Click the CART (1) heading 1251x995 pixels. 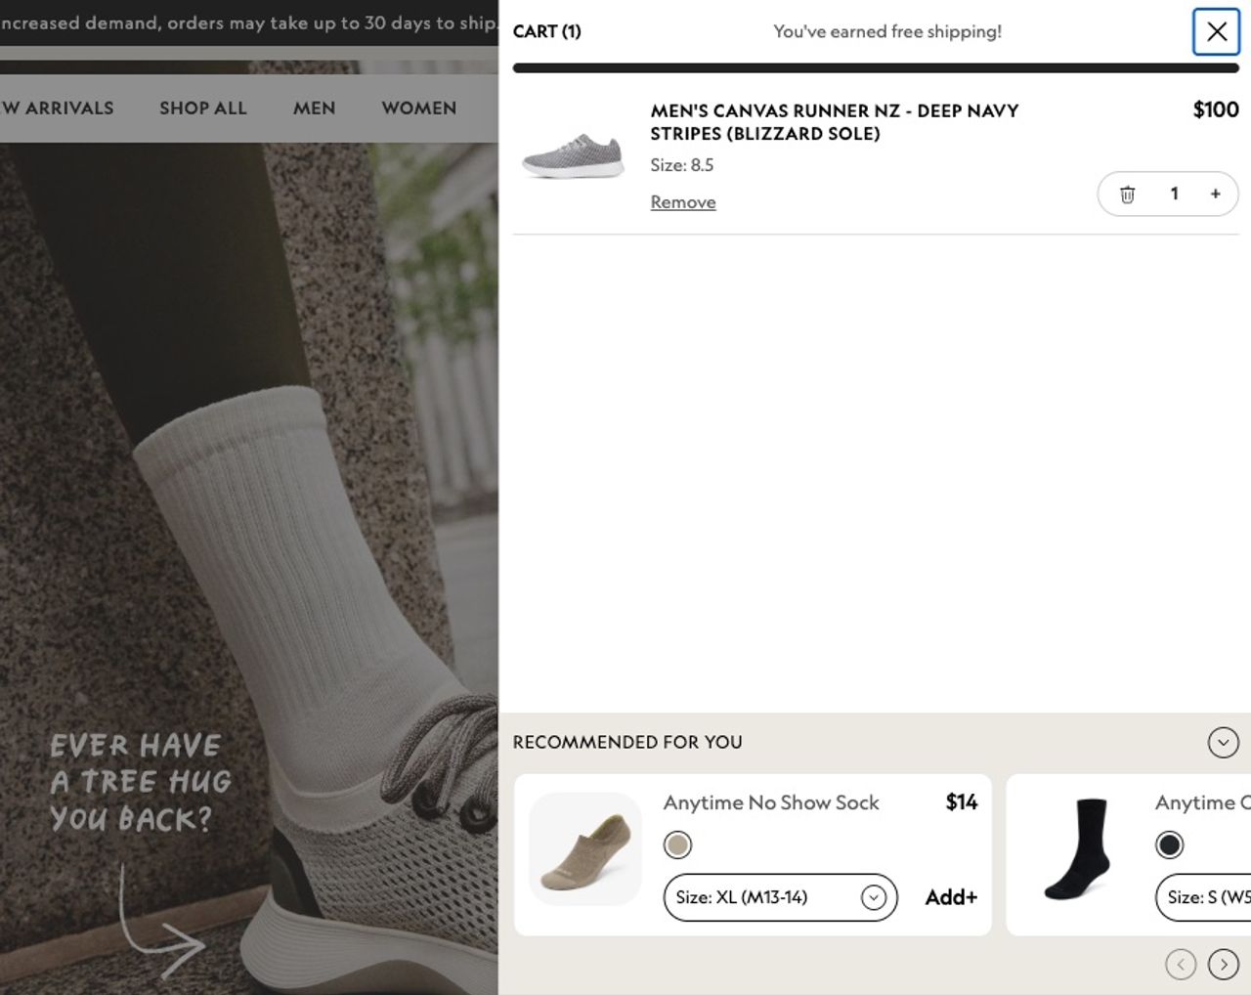point(547,31)
